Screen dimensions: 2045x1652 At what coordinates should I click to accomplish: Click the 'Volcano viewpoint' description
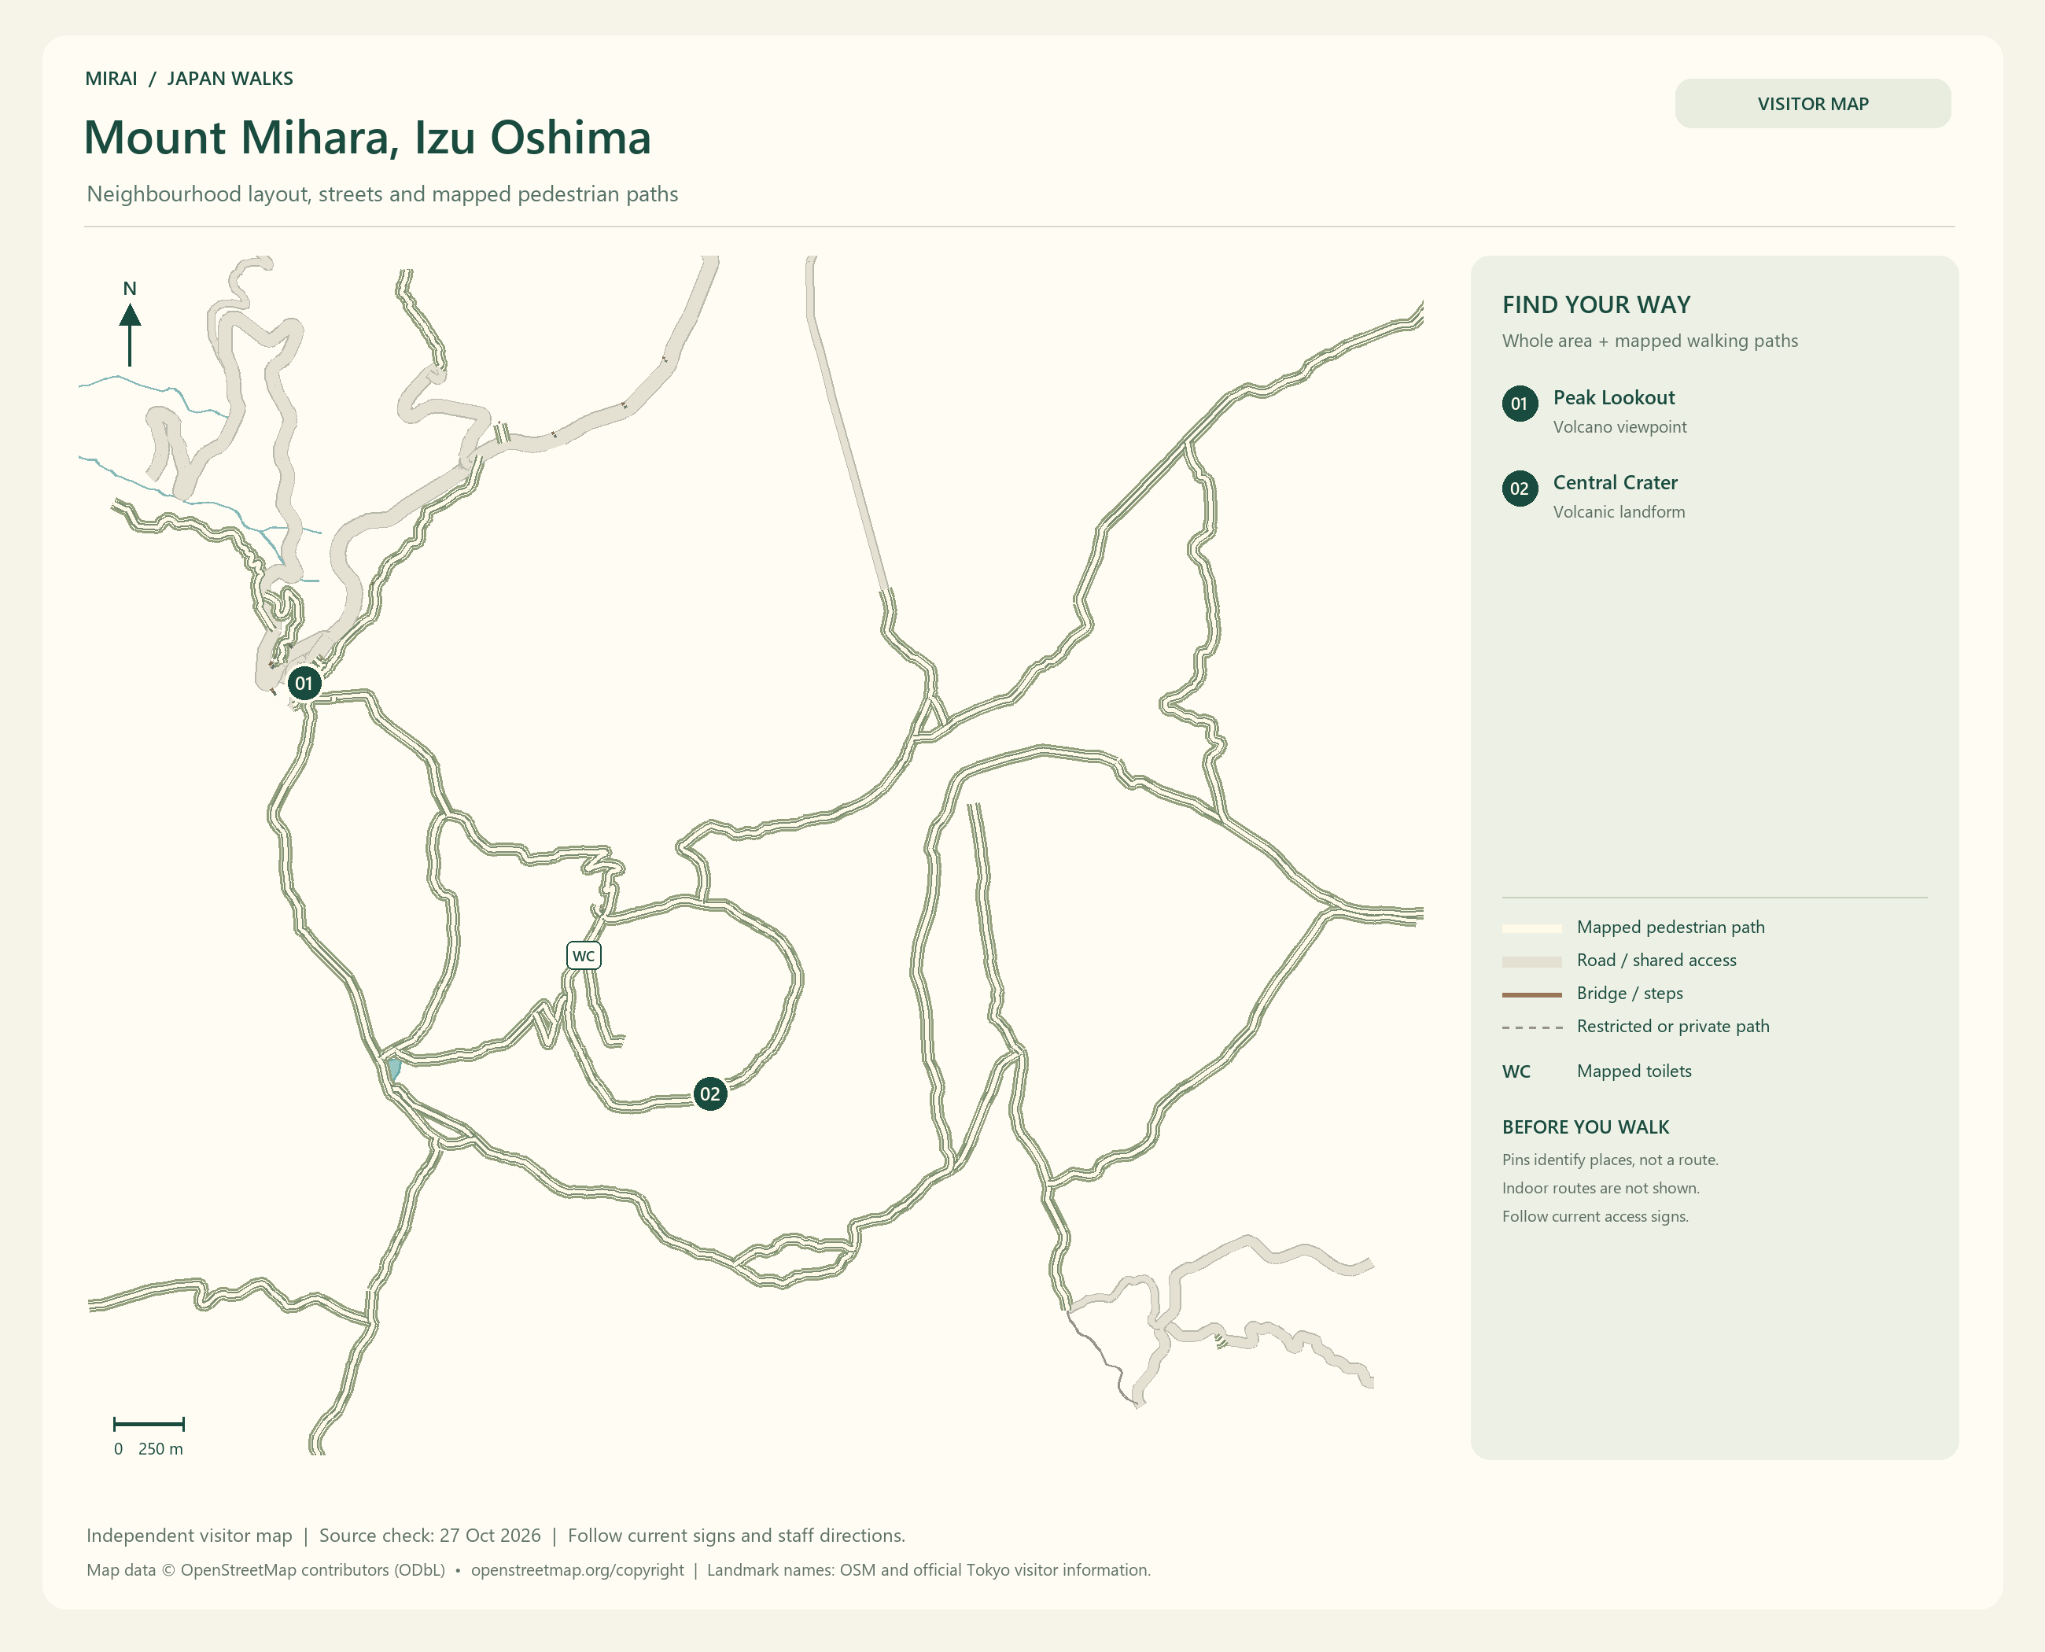pyautogui.click(x=1619, y=427)
